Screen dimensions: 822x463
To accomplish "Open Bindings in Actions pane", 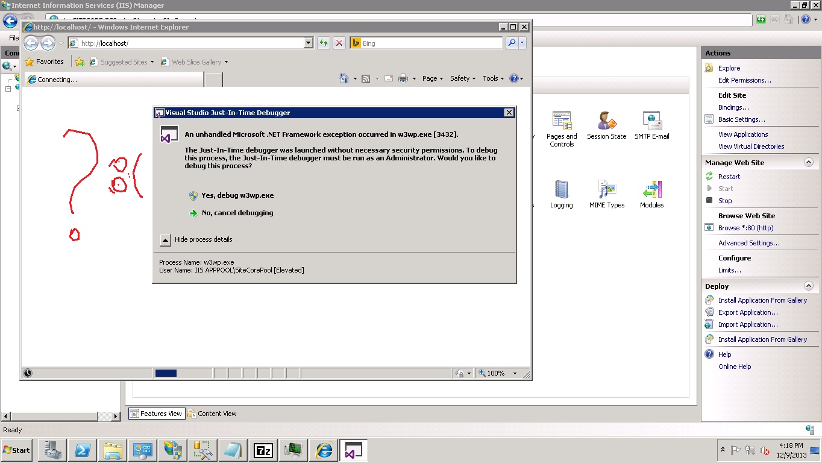I will coord(733,107).
